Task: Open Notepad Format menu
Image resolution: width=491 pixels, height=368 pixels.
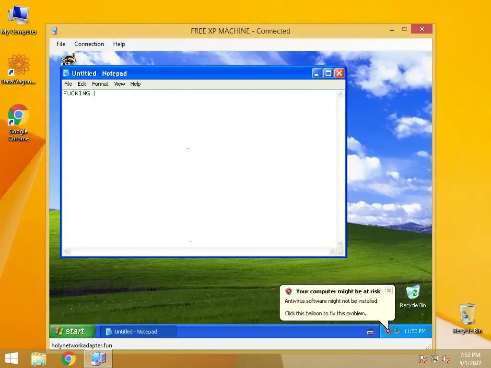Action: 100,84
